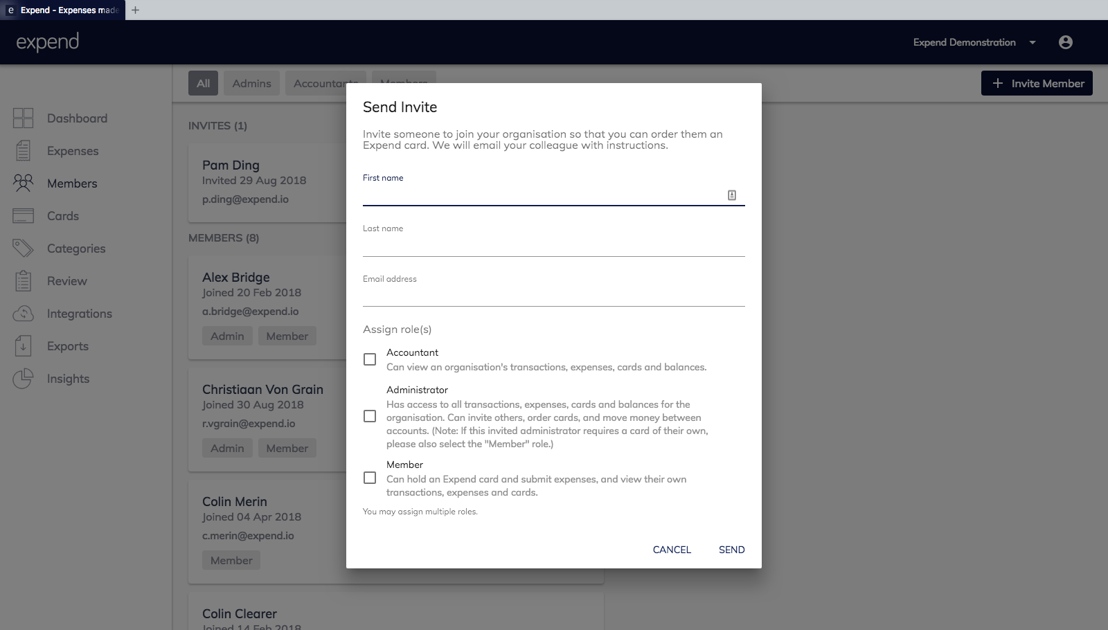Tick the Administrator role checkbox

[370, 416]
